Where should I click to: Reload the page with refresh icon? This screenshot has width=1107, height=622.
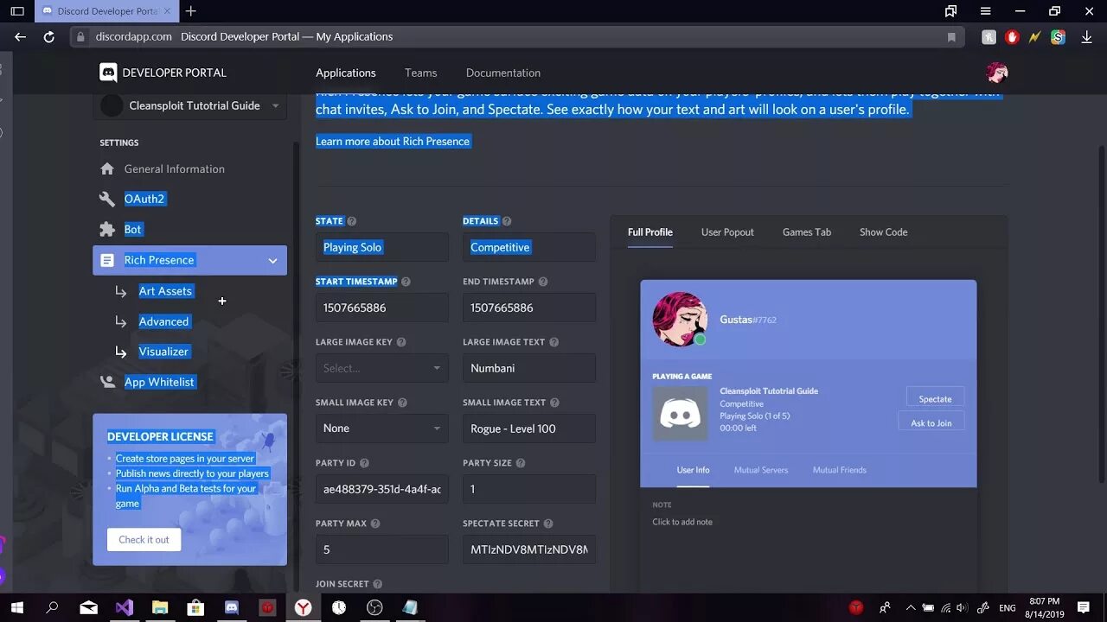[x=49, y=37]
